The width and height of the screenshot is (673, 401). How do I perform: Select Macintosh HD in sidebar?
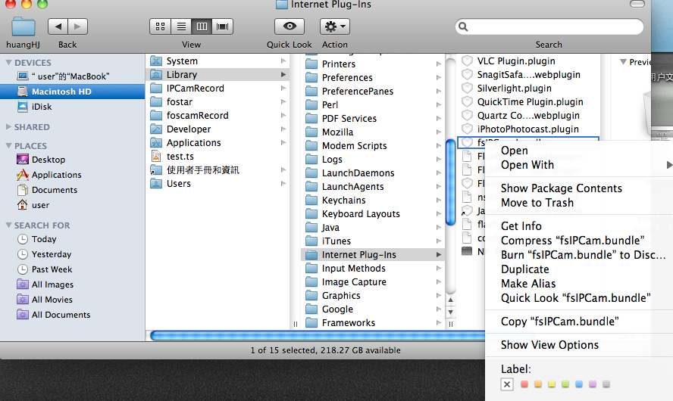pyautogui.click(x=72, y=92)
